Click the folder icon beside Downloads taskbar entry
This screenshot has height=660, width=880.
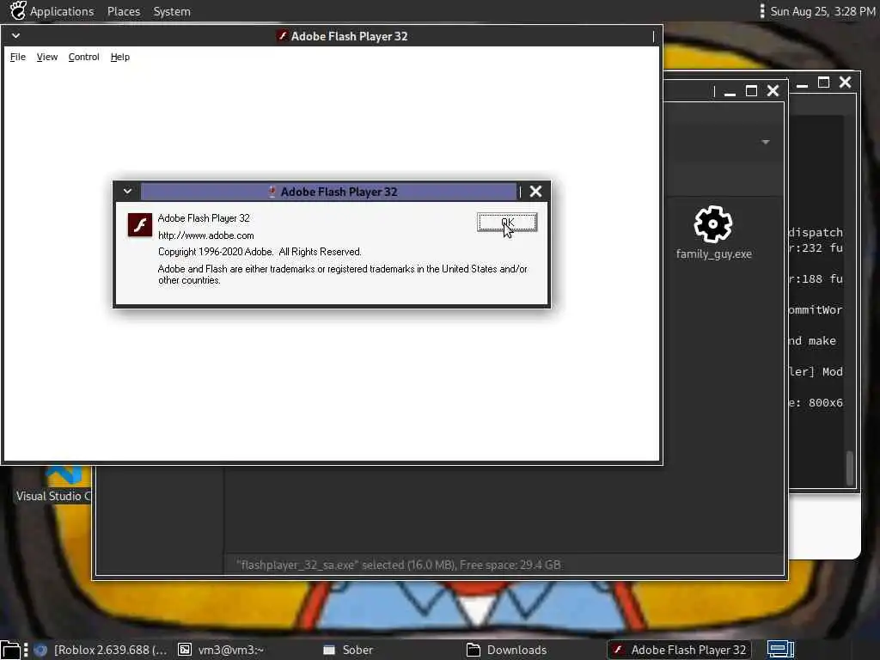(474, 650)
